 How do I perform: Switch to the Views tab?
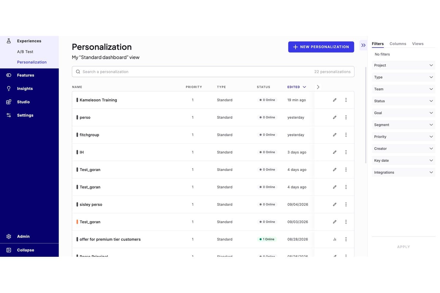418,44
